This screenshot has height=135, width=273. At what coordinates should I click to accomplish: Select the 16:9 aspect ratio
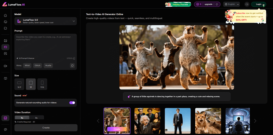tap(19, 84)
